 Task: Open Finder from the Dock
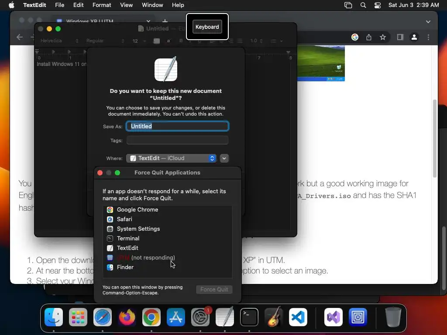[x=54, y=317]
